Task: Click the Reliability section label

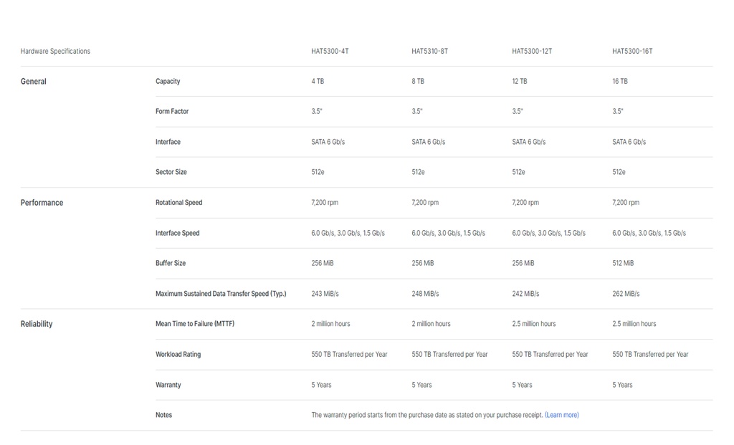Action: tap(37, 324)
